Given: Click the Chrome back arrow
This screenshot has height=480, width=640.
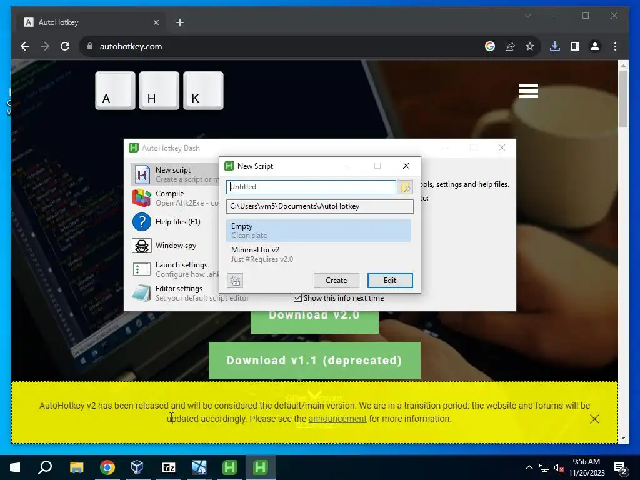Looking at the screenshot, I should coord(25,46).
